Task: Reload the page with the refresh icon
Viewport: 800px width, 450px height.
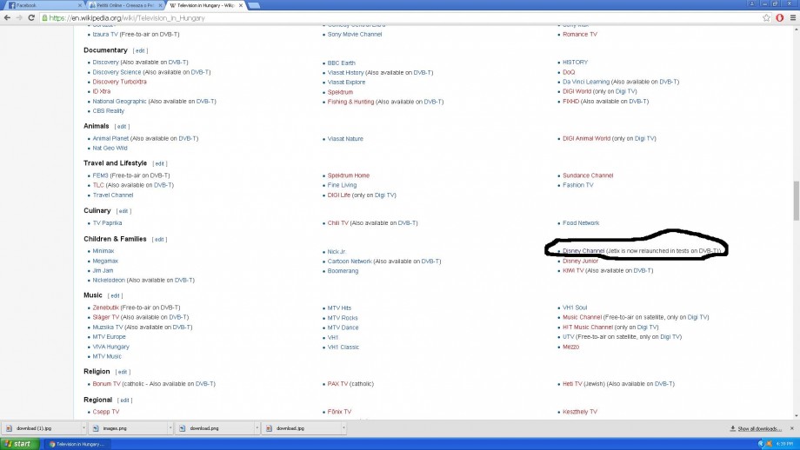Action: click(x=31, y=18)
